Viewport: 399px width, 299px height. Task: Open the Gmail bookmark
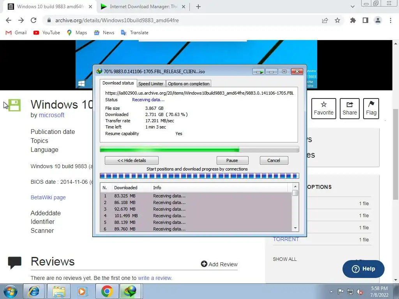click(x=16, y=33)
